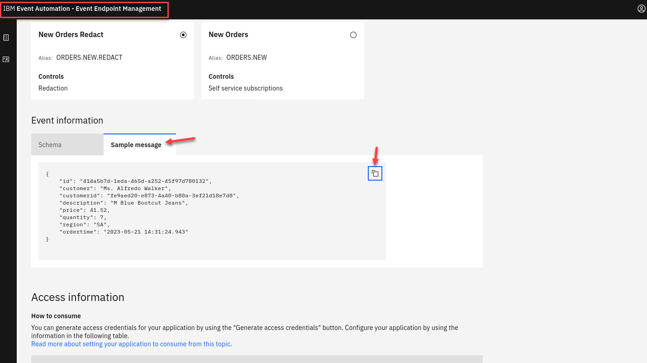Click the Self service subscriptions control label
The image size is (647, 363).
246,88
